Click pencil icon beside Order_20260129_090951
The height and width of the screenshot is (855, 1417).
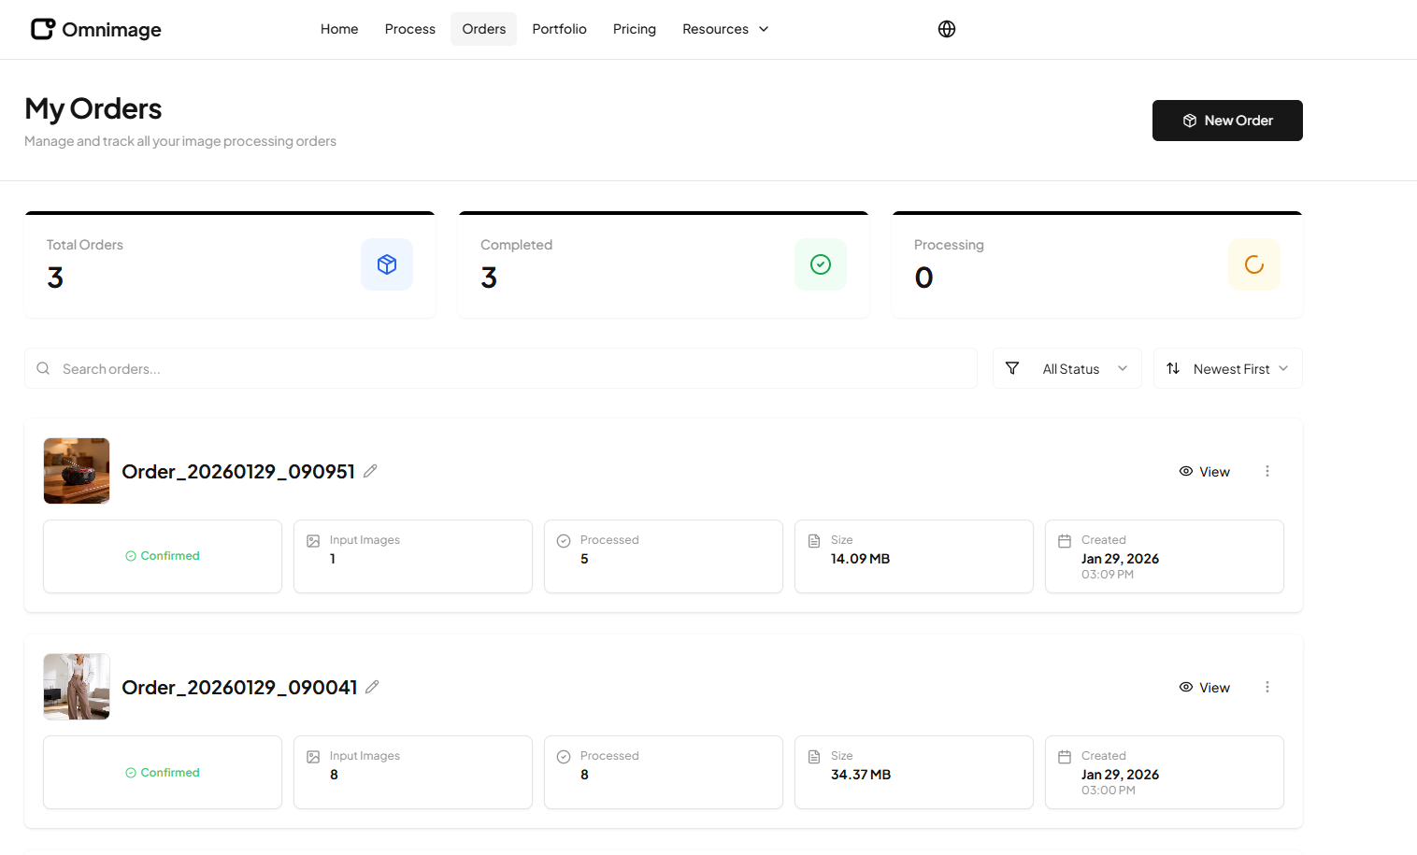click(x=370, y=471)
